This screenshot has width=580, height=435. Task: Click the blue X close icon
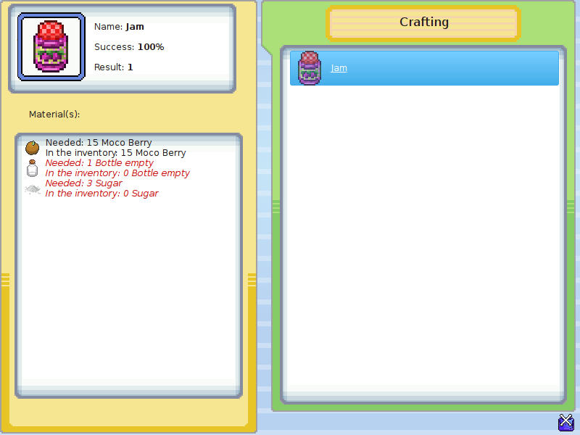[x=566, y=422]
